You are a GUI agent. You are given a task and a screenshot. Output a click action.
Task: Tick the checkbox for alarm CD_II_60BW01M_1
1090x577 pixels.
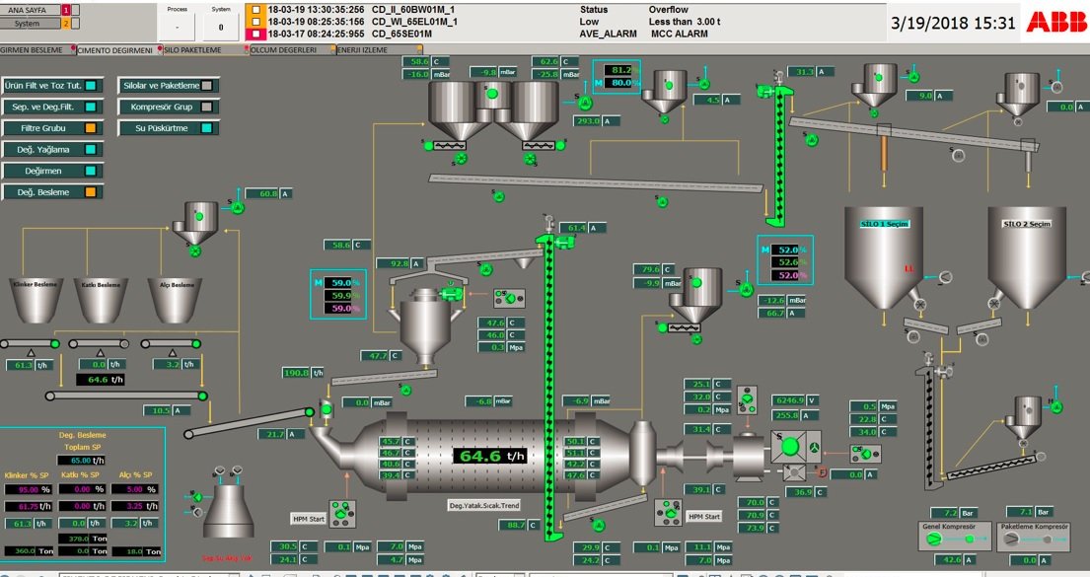(255, 9)
